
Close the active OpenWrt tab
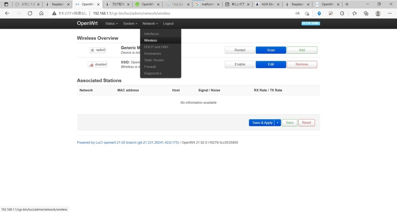[x=98, y=4]
